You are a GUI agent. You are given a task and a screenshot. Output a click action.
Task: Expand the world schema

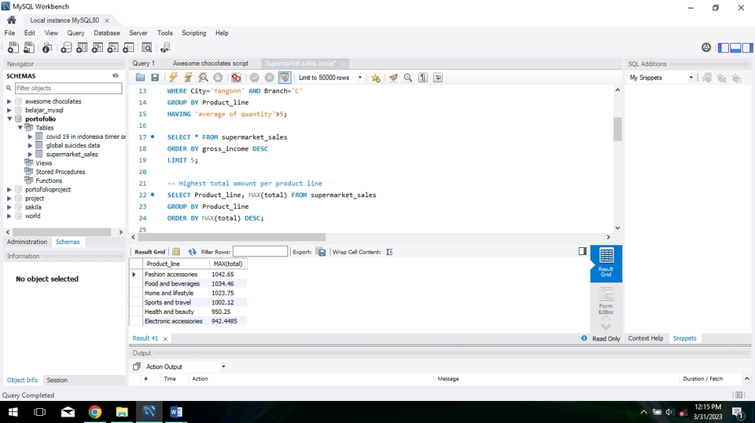pyautogui.click(x=9, y=216)
